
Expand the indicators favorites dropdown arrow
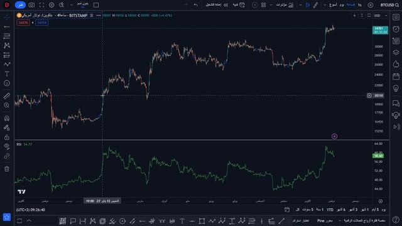click(271, 5)
